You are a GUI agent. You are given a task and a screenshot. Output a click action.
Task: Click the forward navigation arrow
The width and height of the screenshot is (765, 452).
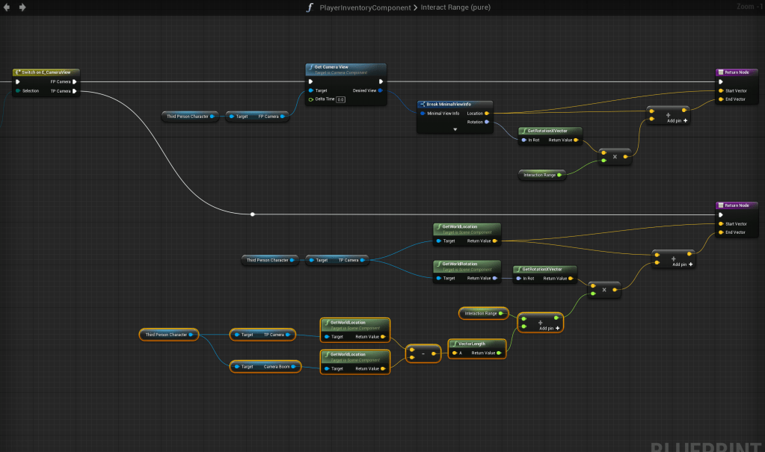[22, 7]
